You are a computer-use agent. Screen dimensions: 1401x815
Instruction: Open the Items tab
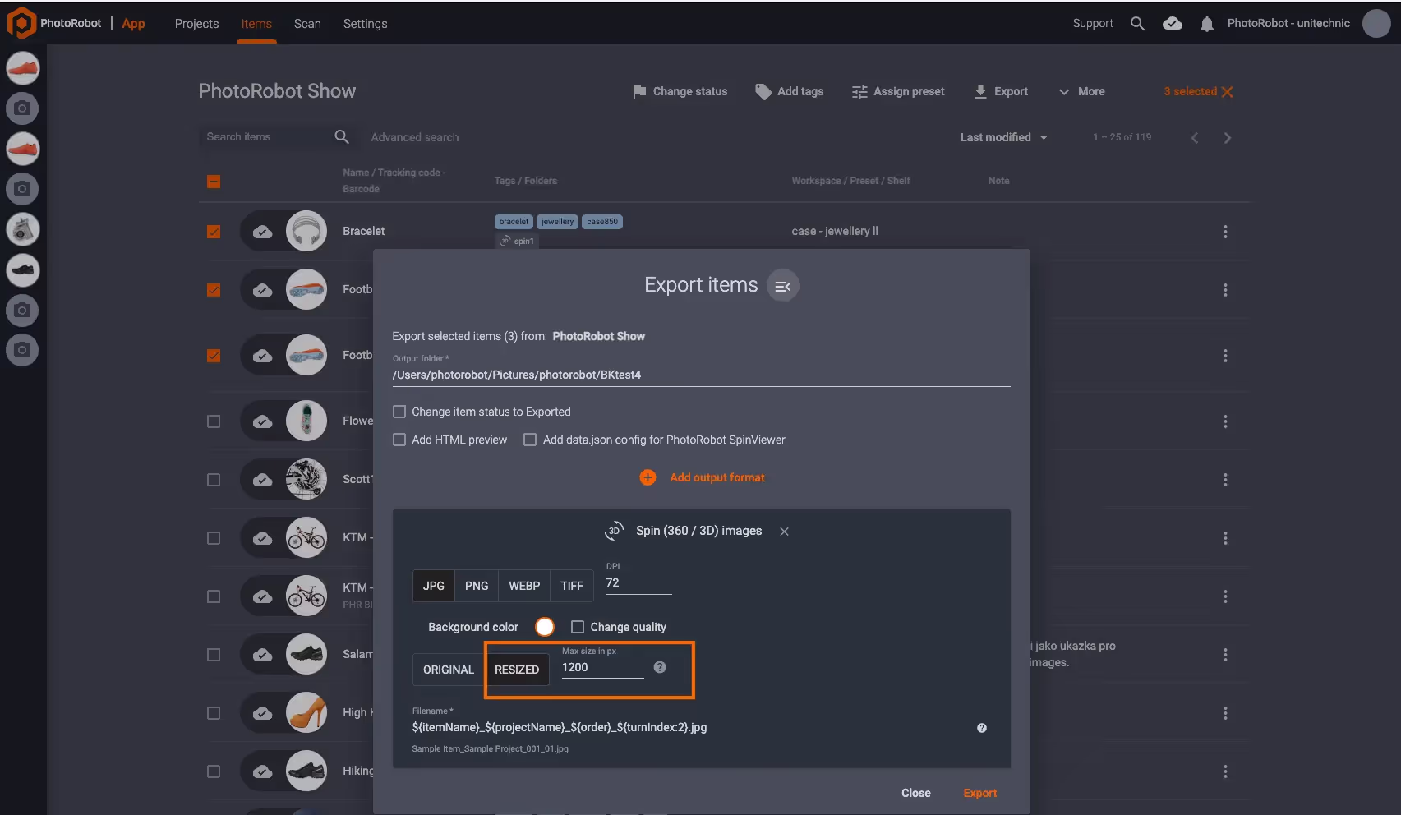pyautogui.click(x=256, y=24)
